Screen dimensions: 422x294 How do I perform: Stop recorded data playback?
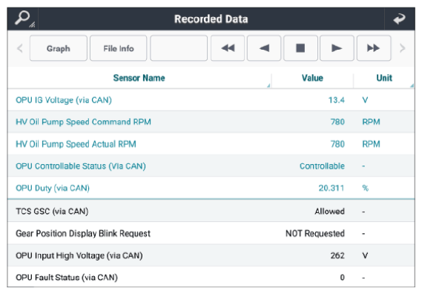300,48
